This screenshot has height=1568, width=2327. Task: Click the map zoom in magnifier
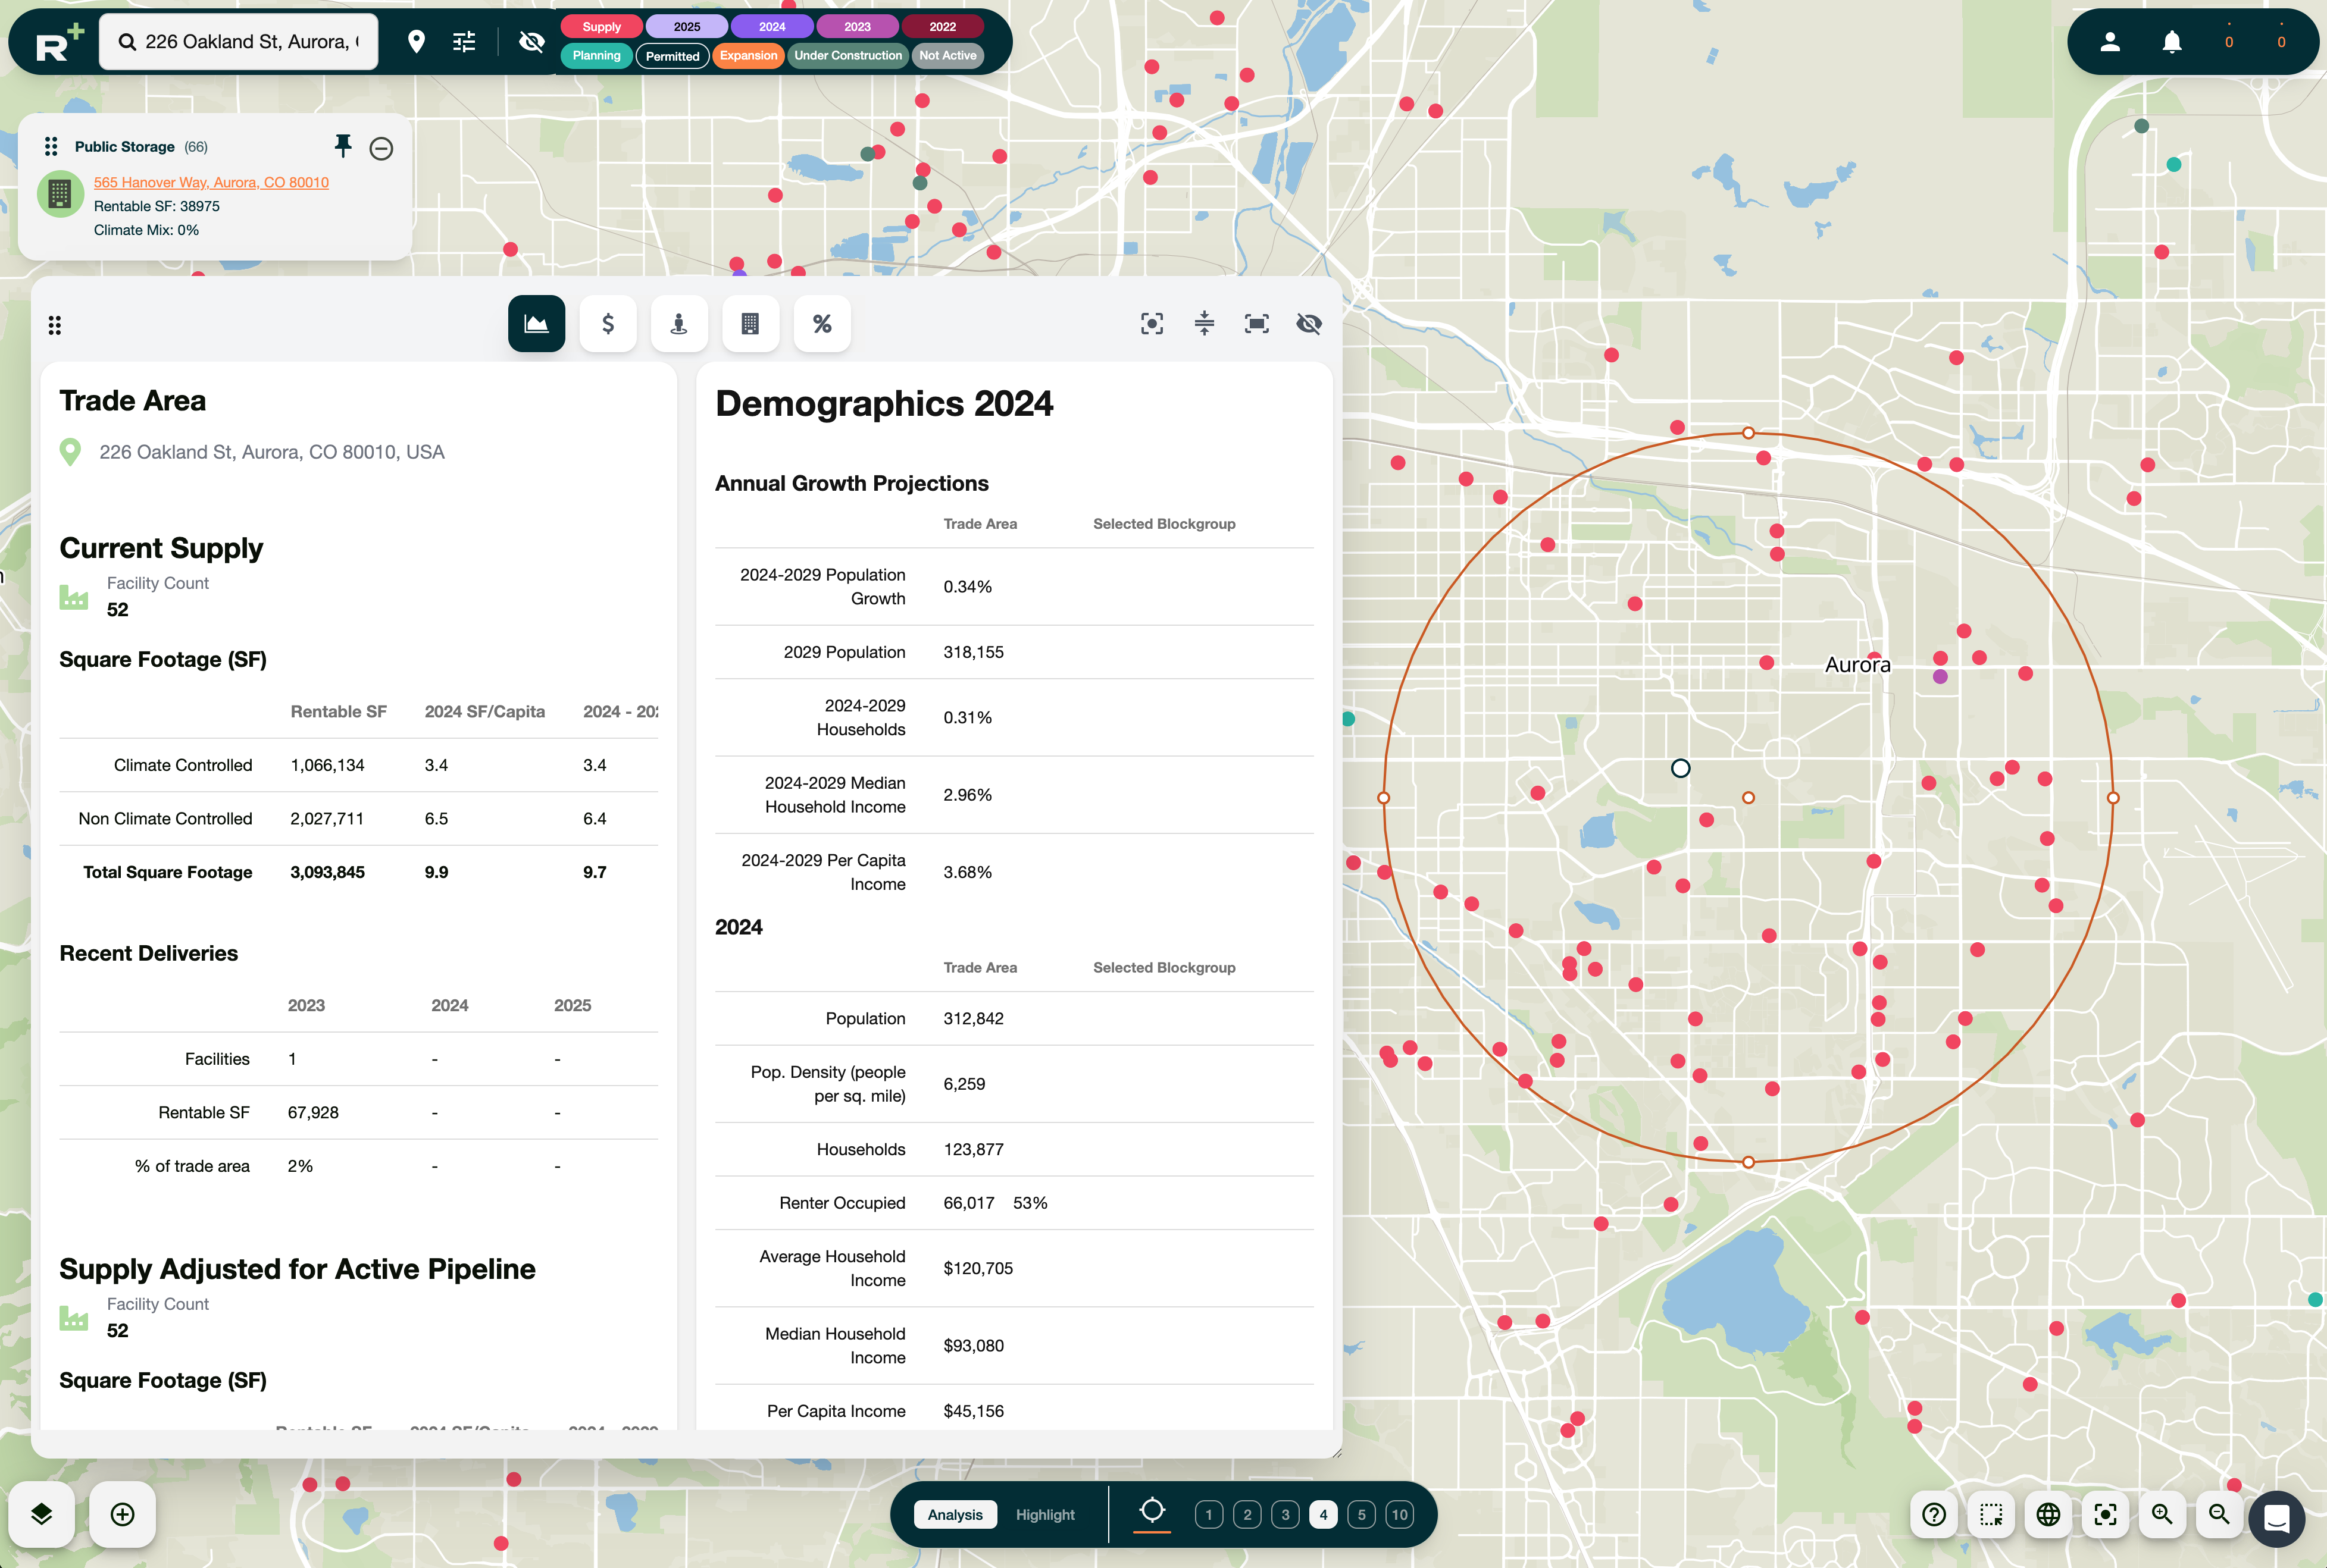point(2162,1514)
